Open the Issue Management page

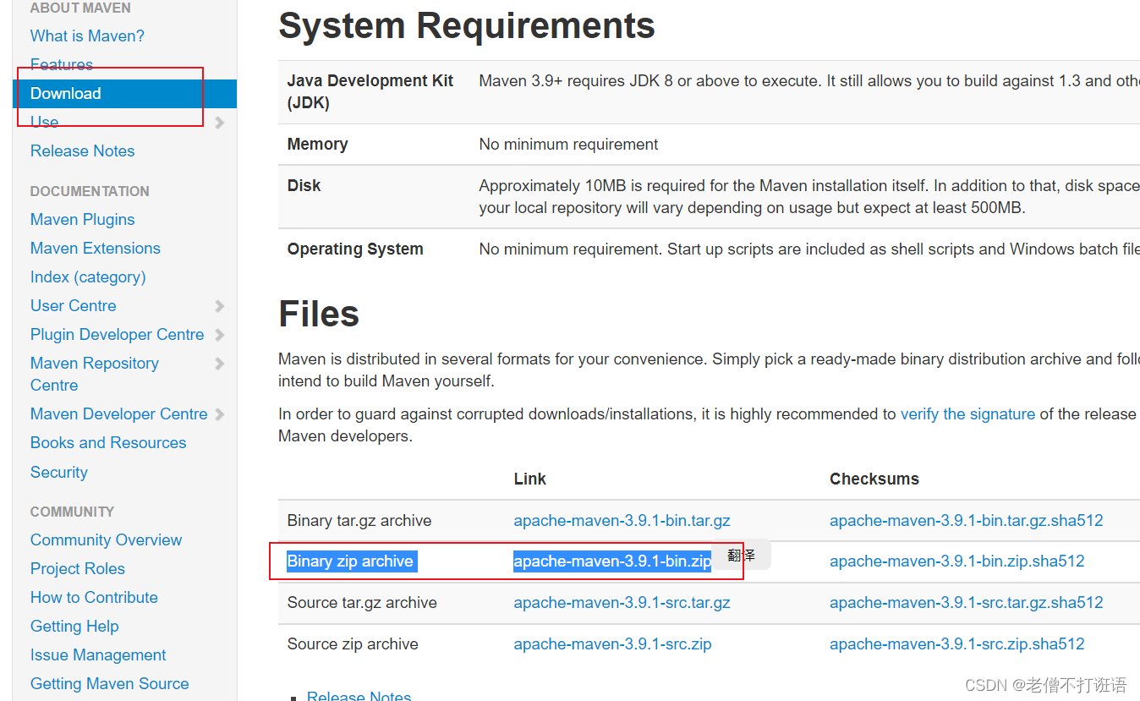coord(98,654)
